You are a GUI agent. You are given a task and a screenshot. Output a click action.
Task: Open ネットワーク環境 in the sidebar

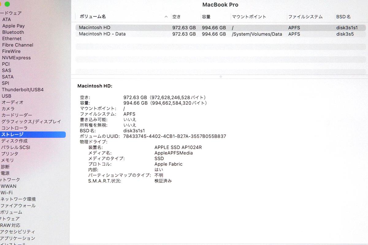point(18,199)
